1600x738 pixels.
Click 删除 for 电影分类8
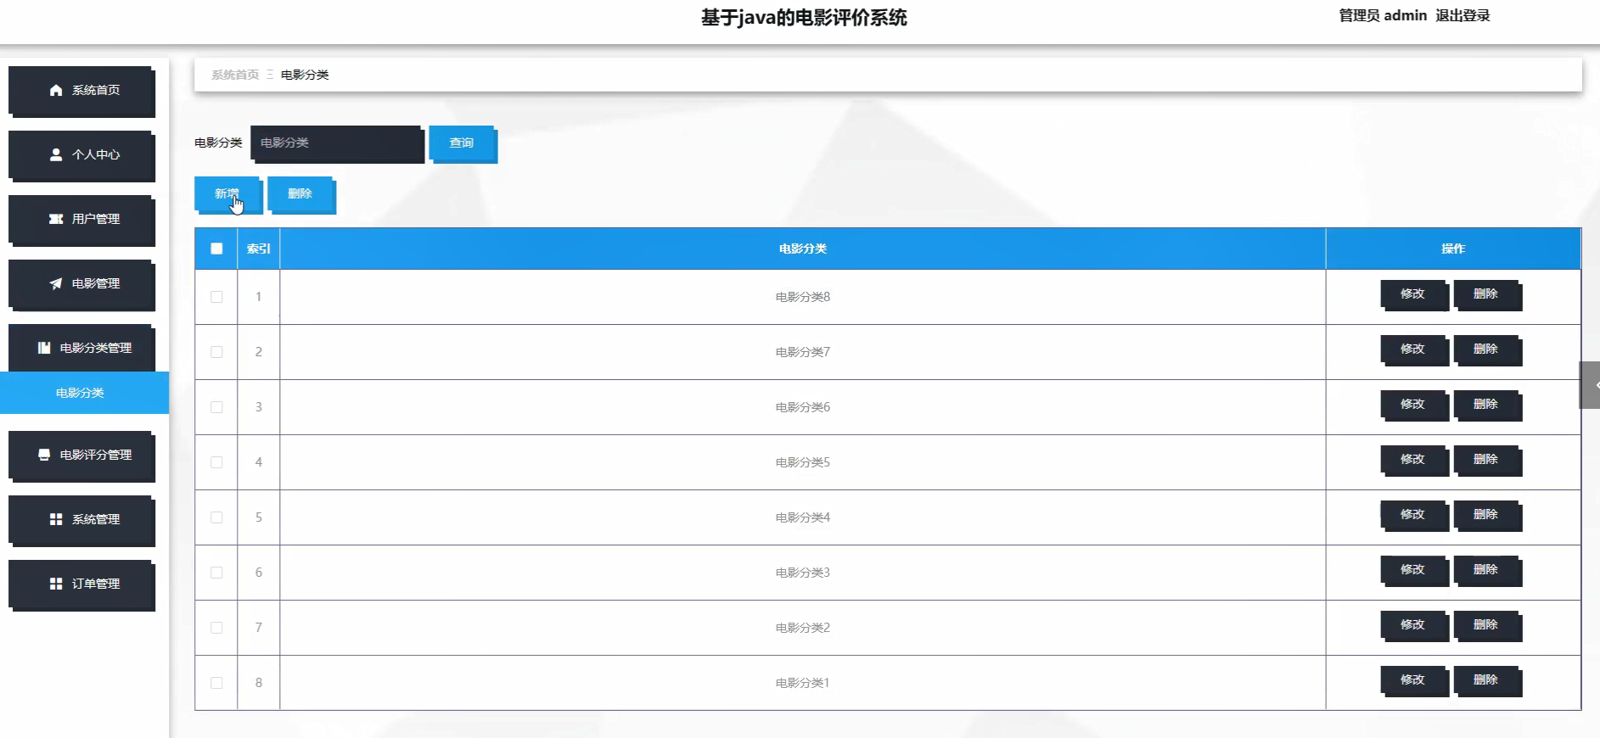tap(1487, 295)
